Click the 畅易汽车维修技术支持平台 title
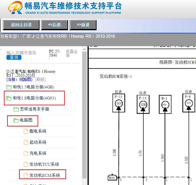 73,6
